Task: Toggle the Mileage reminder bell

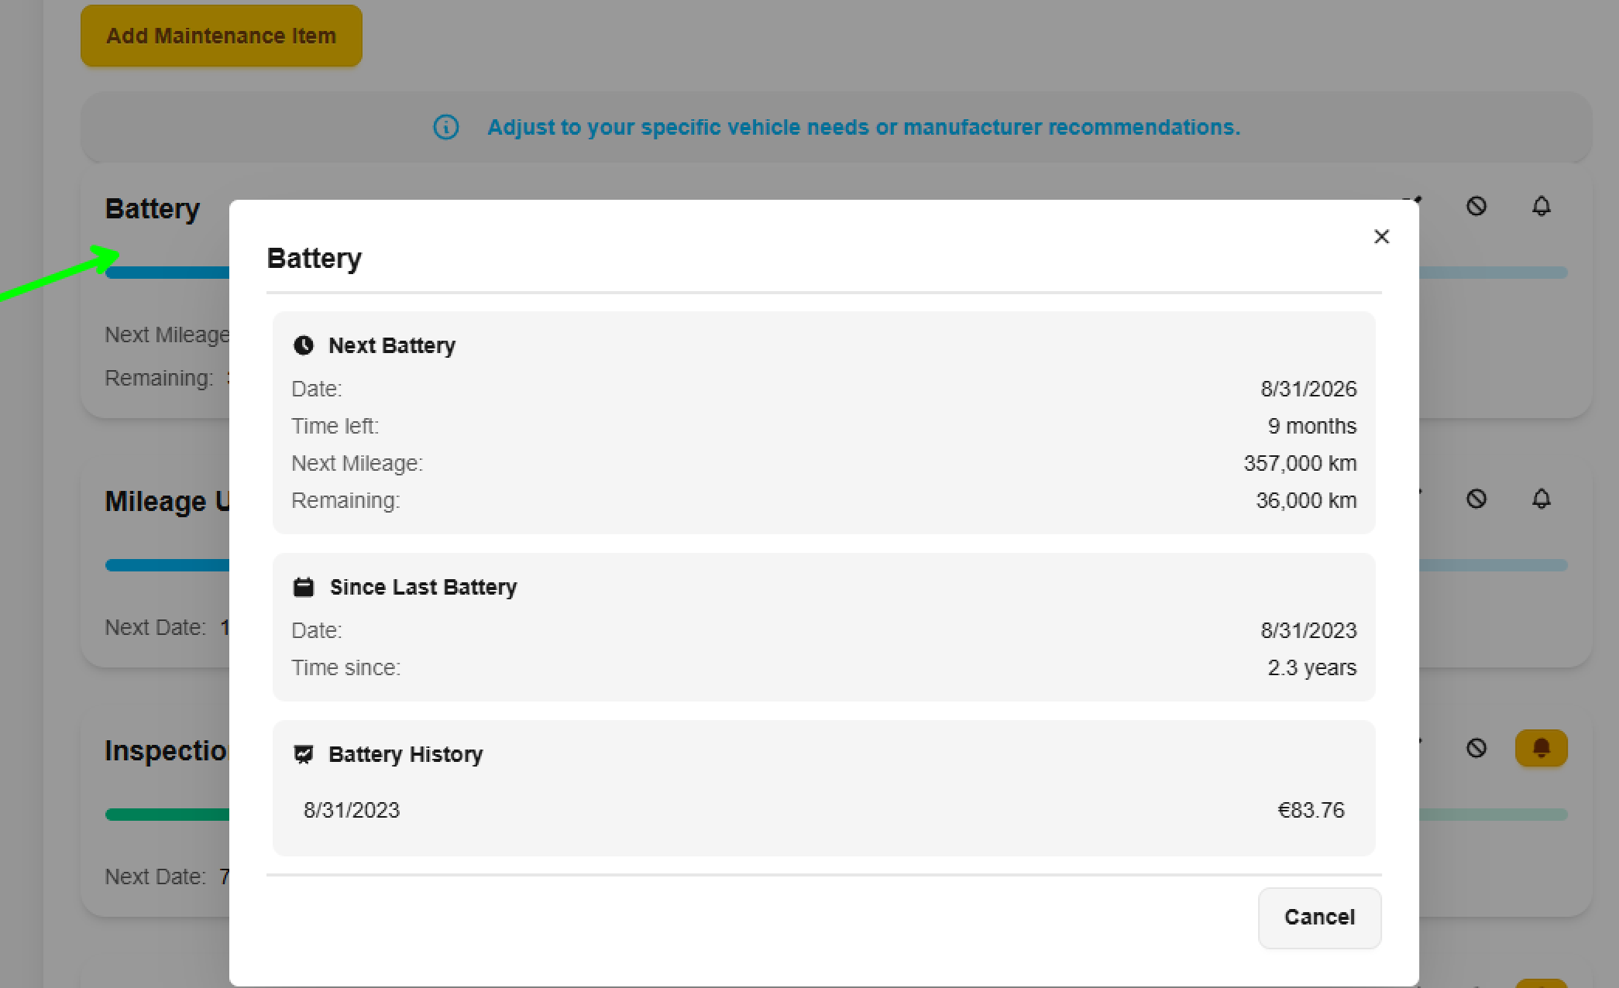Action: [x=1541, y=499]
